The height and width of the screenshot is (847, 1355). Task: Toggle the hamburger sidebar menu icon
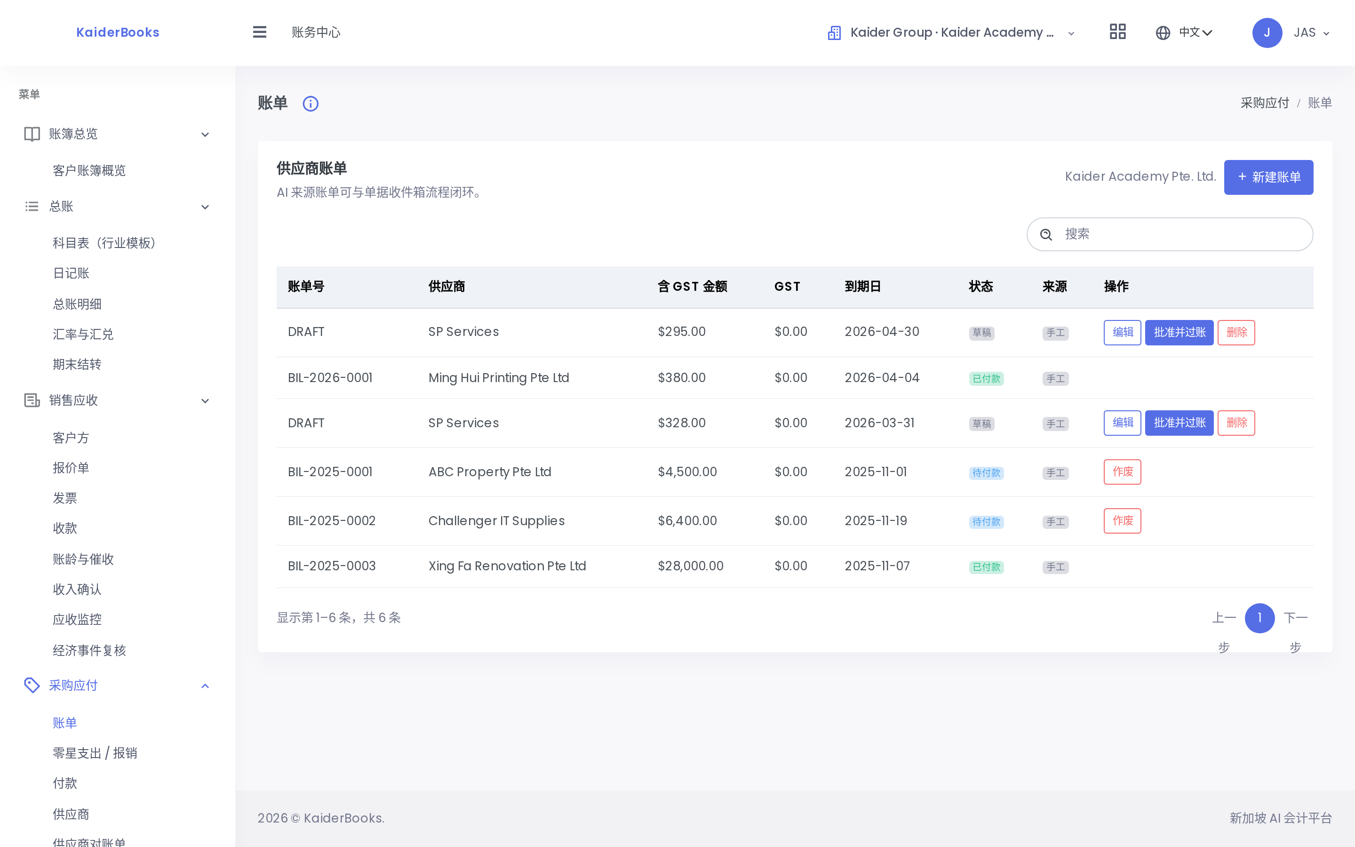pyautogui.click(x=259, y=32)
